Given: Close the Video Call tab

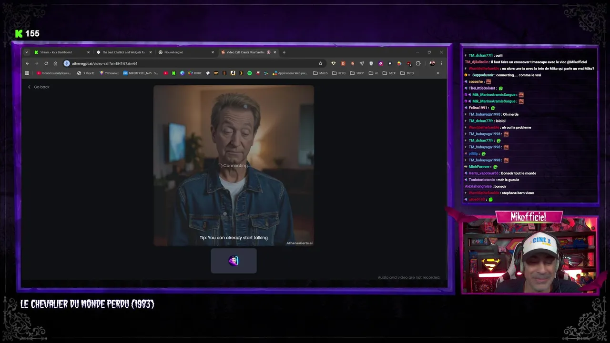Looking at the screenshot, I should point(274,52).
